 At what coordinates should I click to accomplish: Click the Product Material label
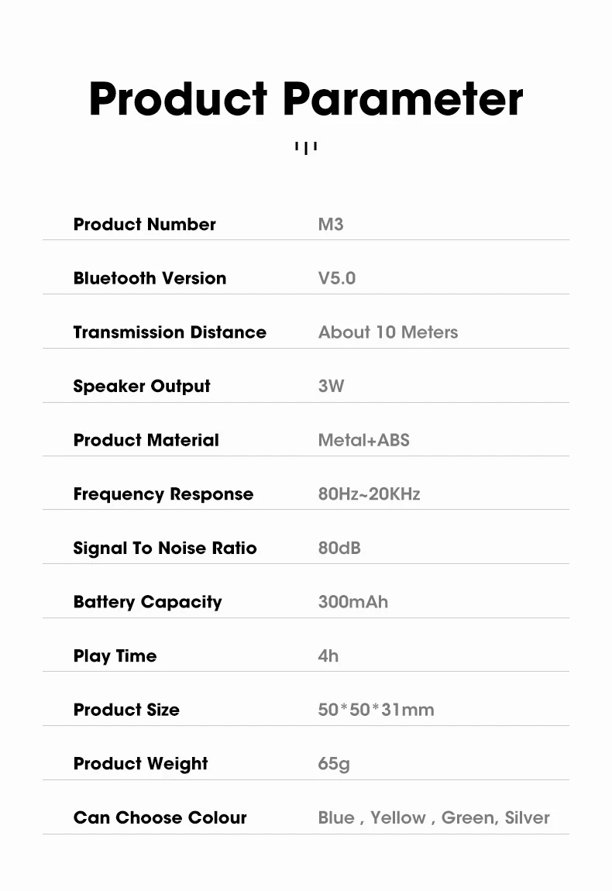click(146, 440)
